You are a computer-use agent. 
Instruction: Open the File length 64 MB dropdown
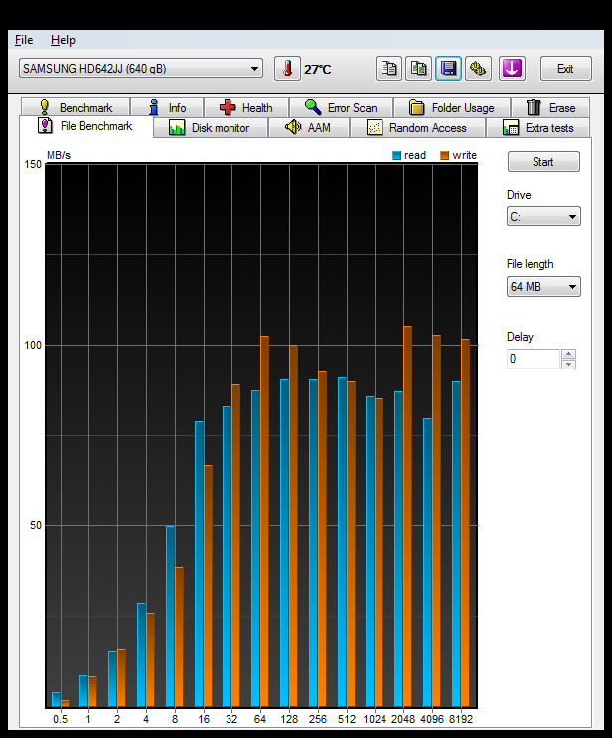tap(543, 287)
